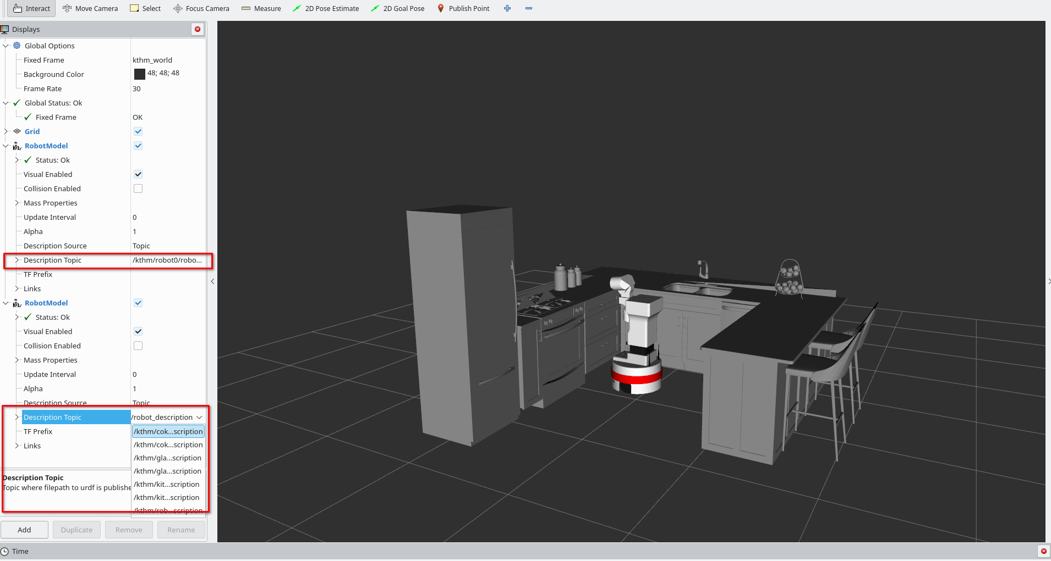Image resolution: width=1051 pixels, height=561 pixels.
Task: Expand the Grid display node
Action: [6, 131]
